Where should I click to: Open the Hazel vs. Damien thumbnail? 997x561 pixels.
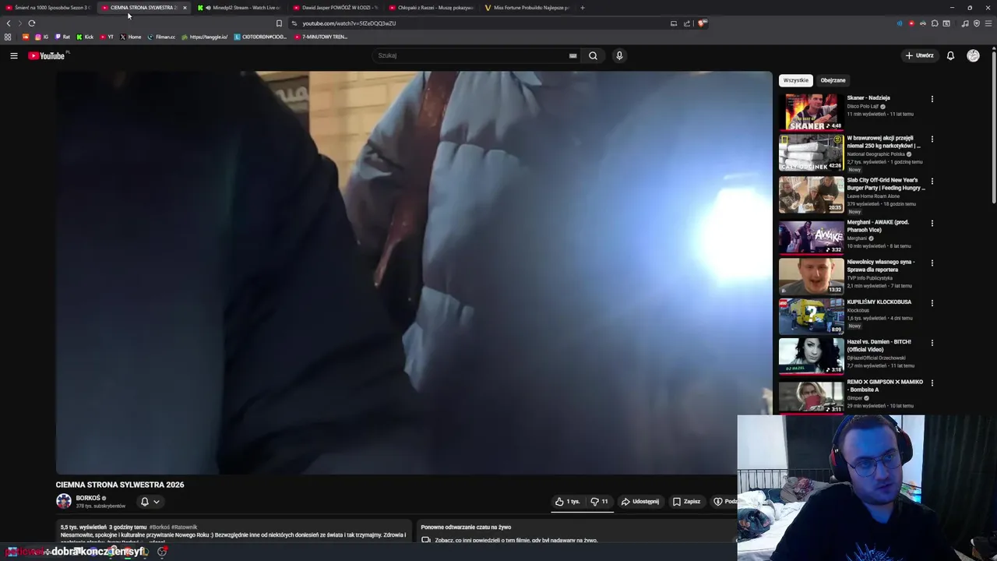click(811, 355)
